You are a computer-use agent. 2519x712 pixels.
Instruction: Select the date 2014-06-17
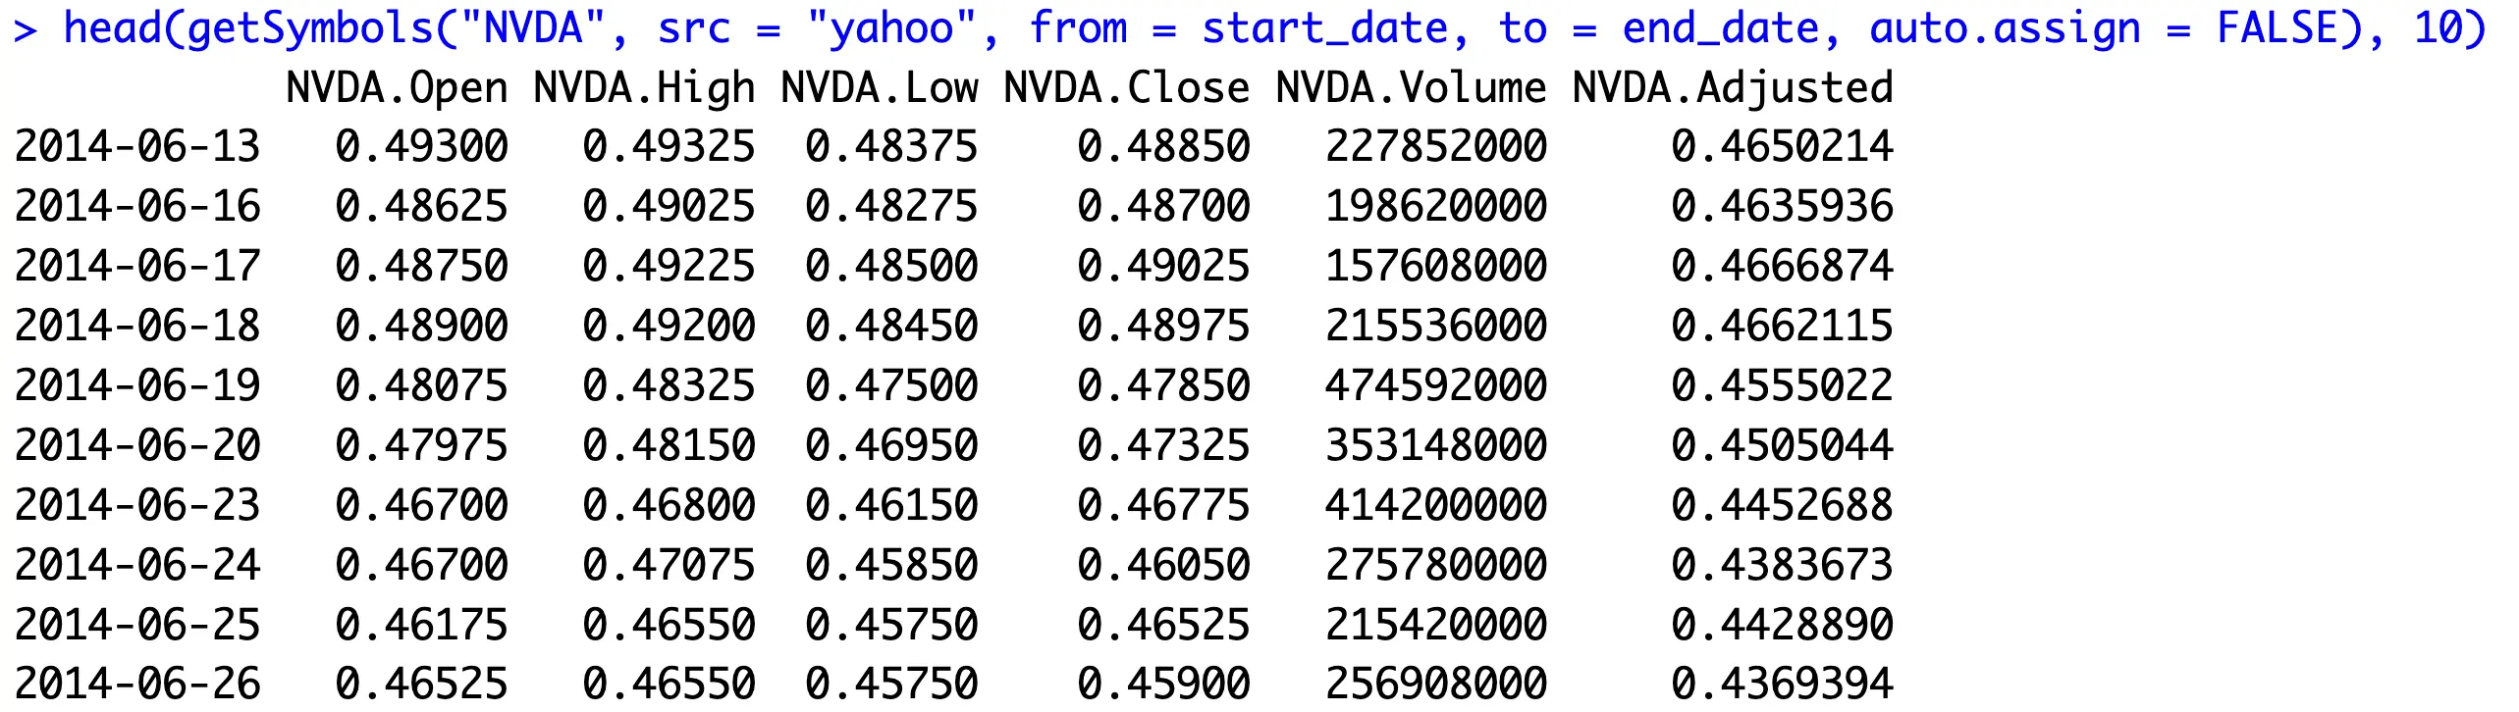(137, 266)
